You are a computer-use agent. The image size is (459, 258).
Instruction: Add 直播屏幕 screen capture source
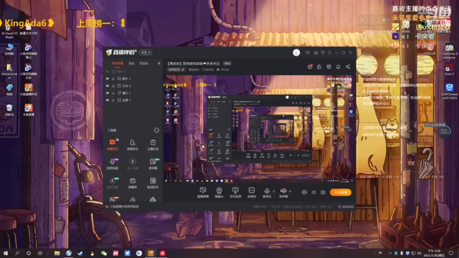point(203,193)
